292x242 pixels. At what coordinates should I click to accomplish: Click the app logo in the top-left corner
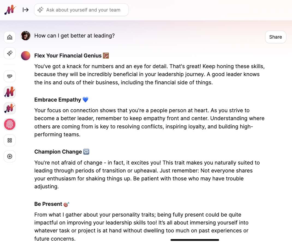[x=10, y=10]
